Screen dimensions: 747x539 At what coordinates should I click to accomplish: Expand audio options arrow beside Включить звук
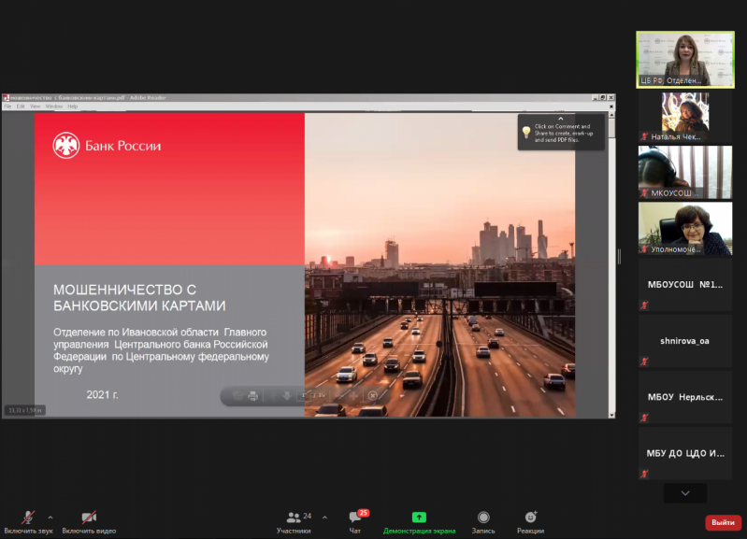50,517
